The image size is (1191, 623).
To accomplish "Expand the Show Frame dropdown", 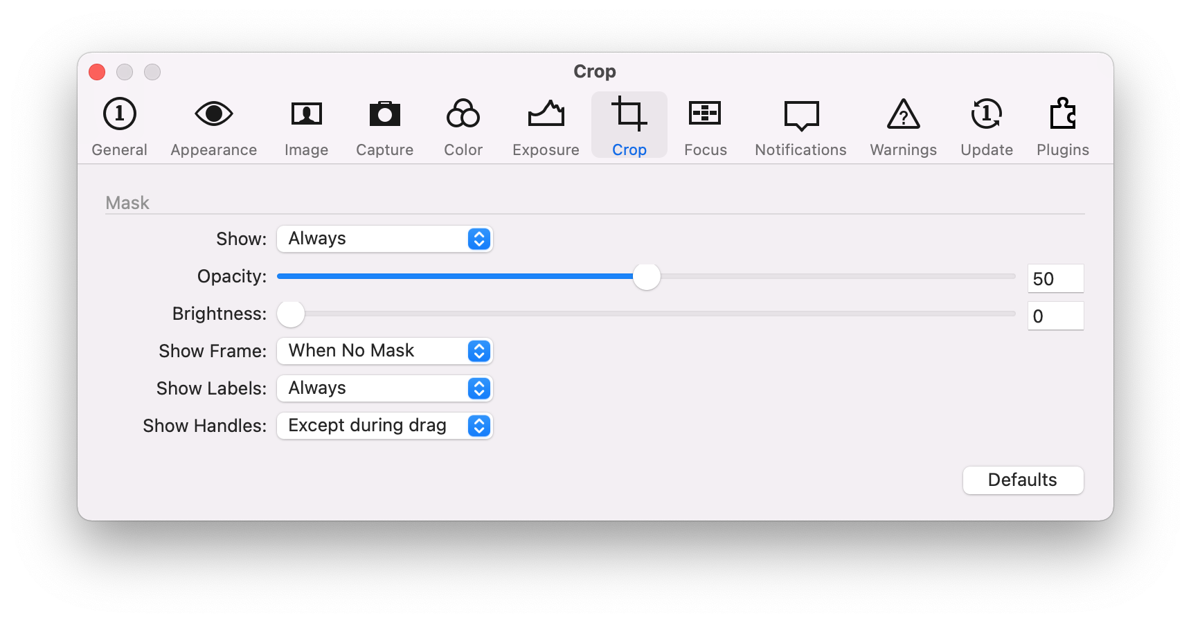I will pos(384,351).
